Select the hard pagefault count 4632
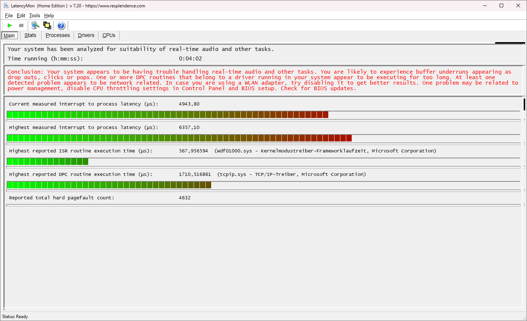 pyautogui.click(x=184, y=198)
